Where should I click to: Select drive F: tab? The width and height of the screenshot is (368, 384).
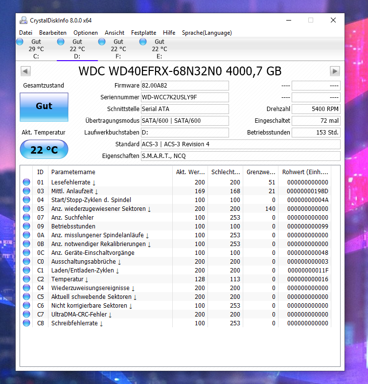tap(118, 49)
